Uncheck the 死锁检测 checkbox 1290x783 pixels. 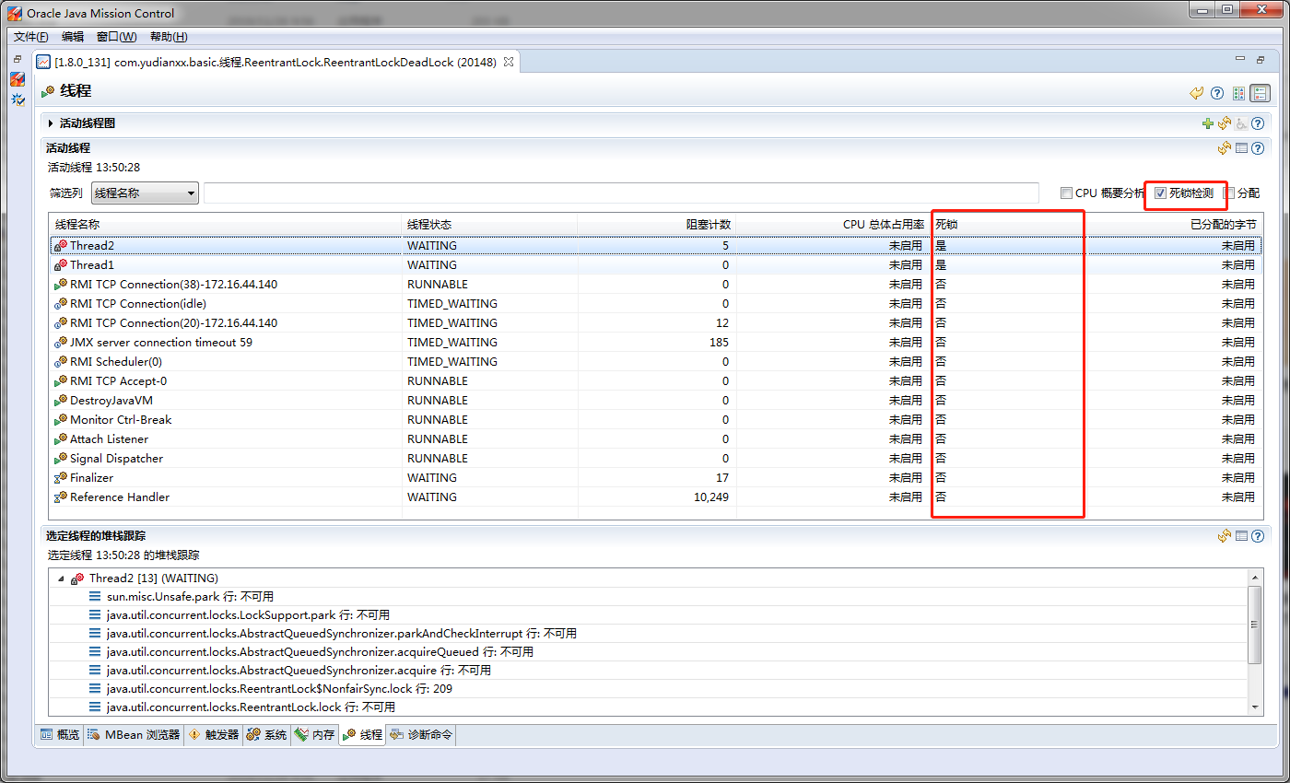1160,193
